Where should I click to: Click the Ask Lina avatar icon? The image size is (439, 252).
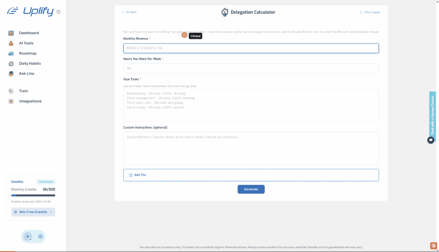point(11,74)
